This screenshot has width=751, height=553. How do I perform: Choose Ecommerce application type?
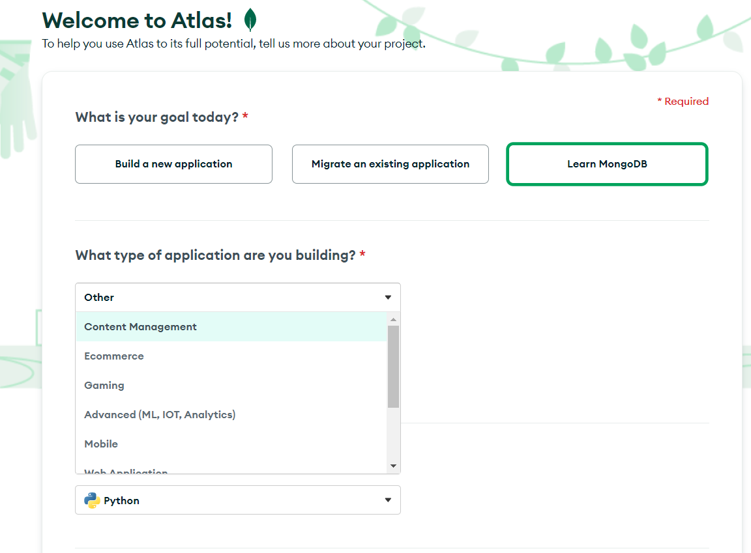(x=231, y=356)
